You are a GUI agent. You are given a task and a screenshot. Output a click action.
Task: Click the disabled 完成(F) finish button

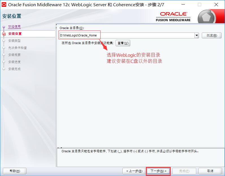point(184,171)
